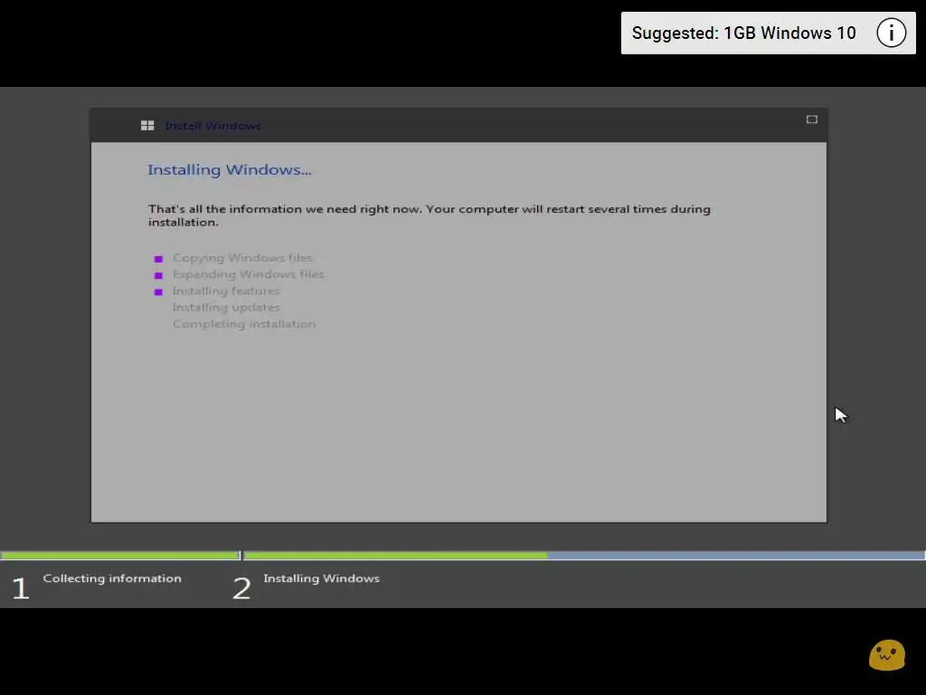
Task: Click the 'Installing Windows' stage progress bar
Action: (584, 556)
